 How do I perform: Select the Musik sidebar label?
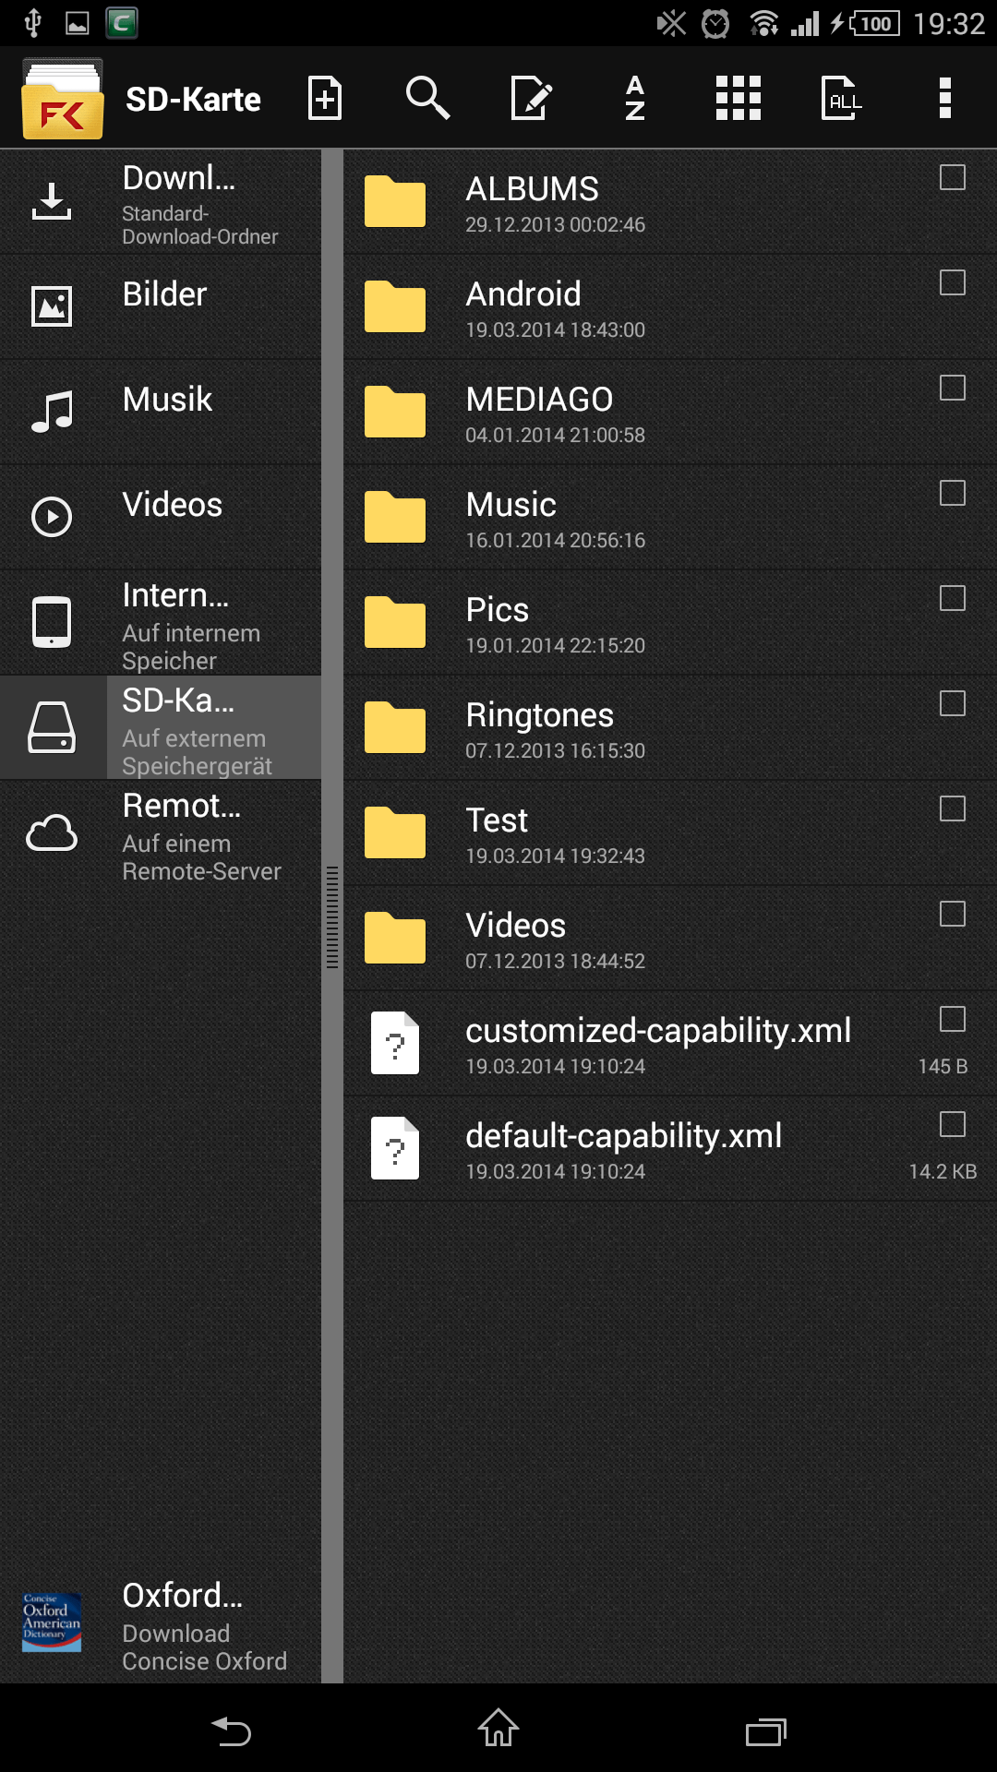point(167,400)
